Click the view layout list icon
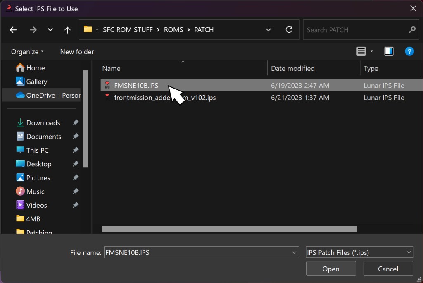This screenshot has height=283, width=423. (x=361, y=52)
